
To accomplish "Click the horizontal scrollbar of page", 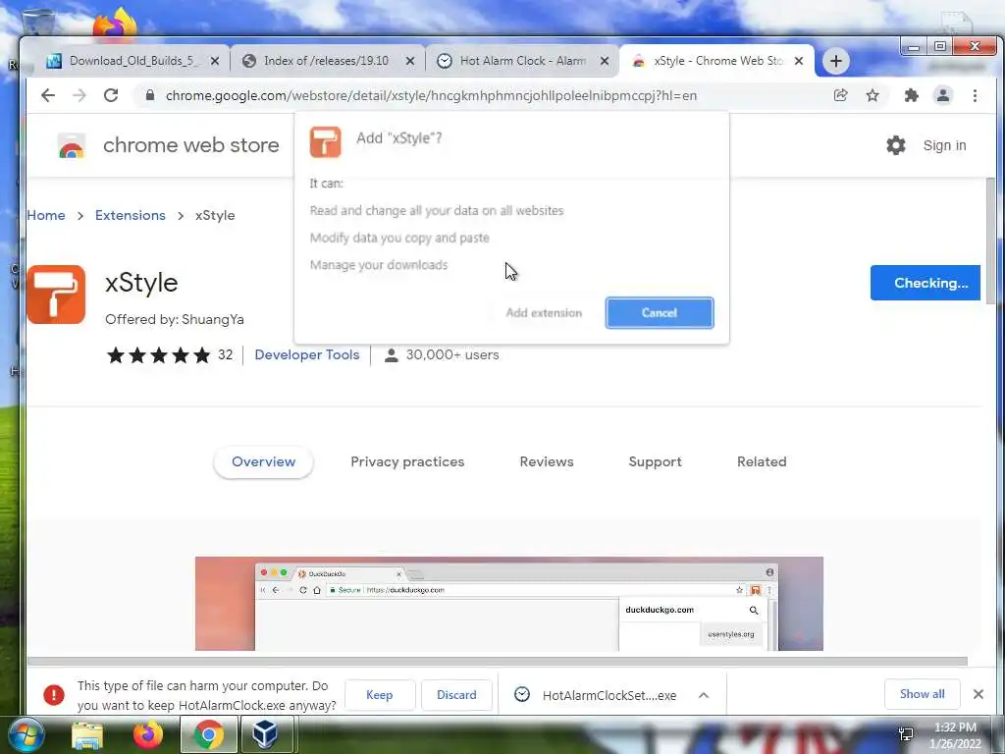I will click(x=498, y=661).
